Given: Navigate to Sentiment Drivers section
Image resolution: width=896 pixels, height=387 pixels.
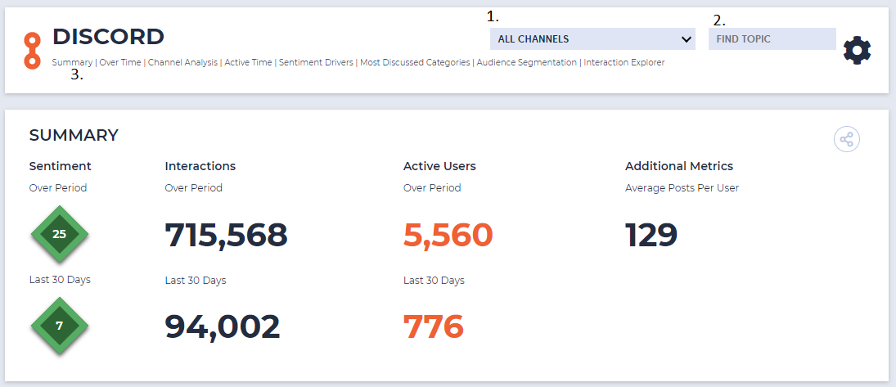Looking at the screenshot, I should point(316,62).
